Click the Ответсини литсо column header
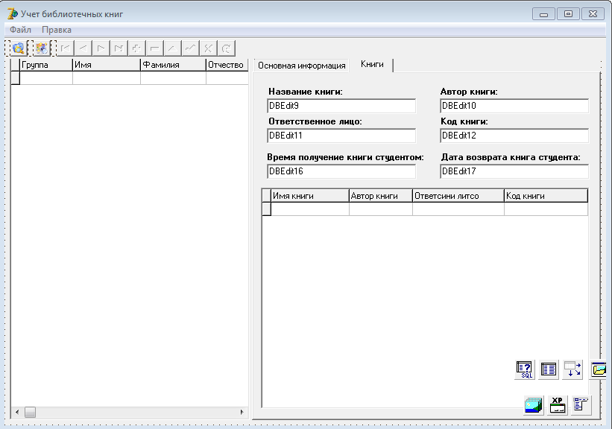This screenshot has width=612, height=429. coord(458,196)
